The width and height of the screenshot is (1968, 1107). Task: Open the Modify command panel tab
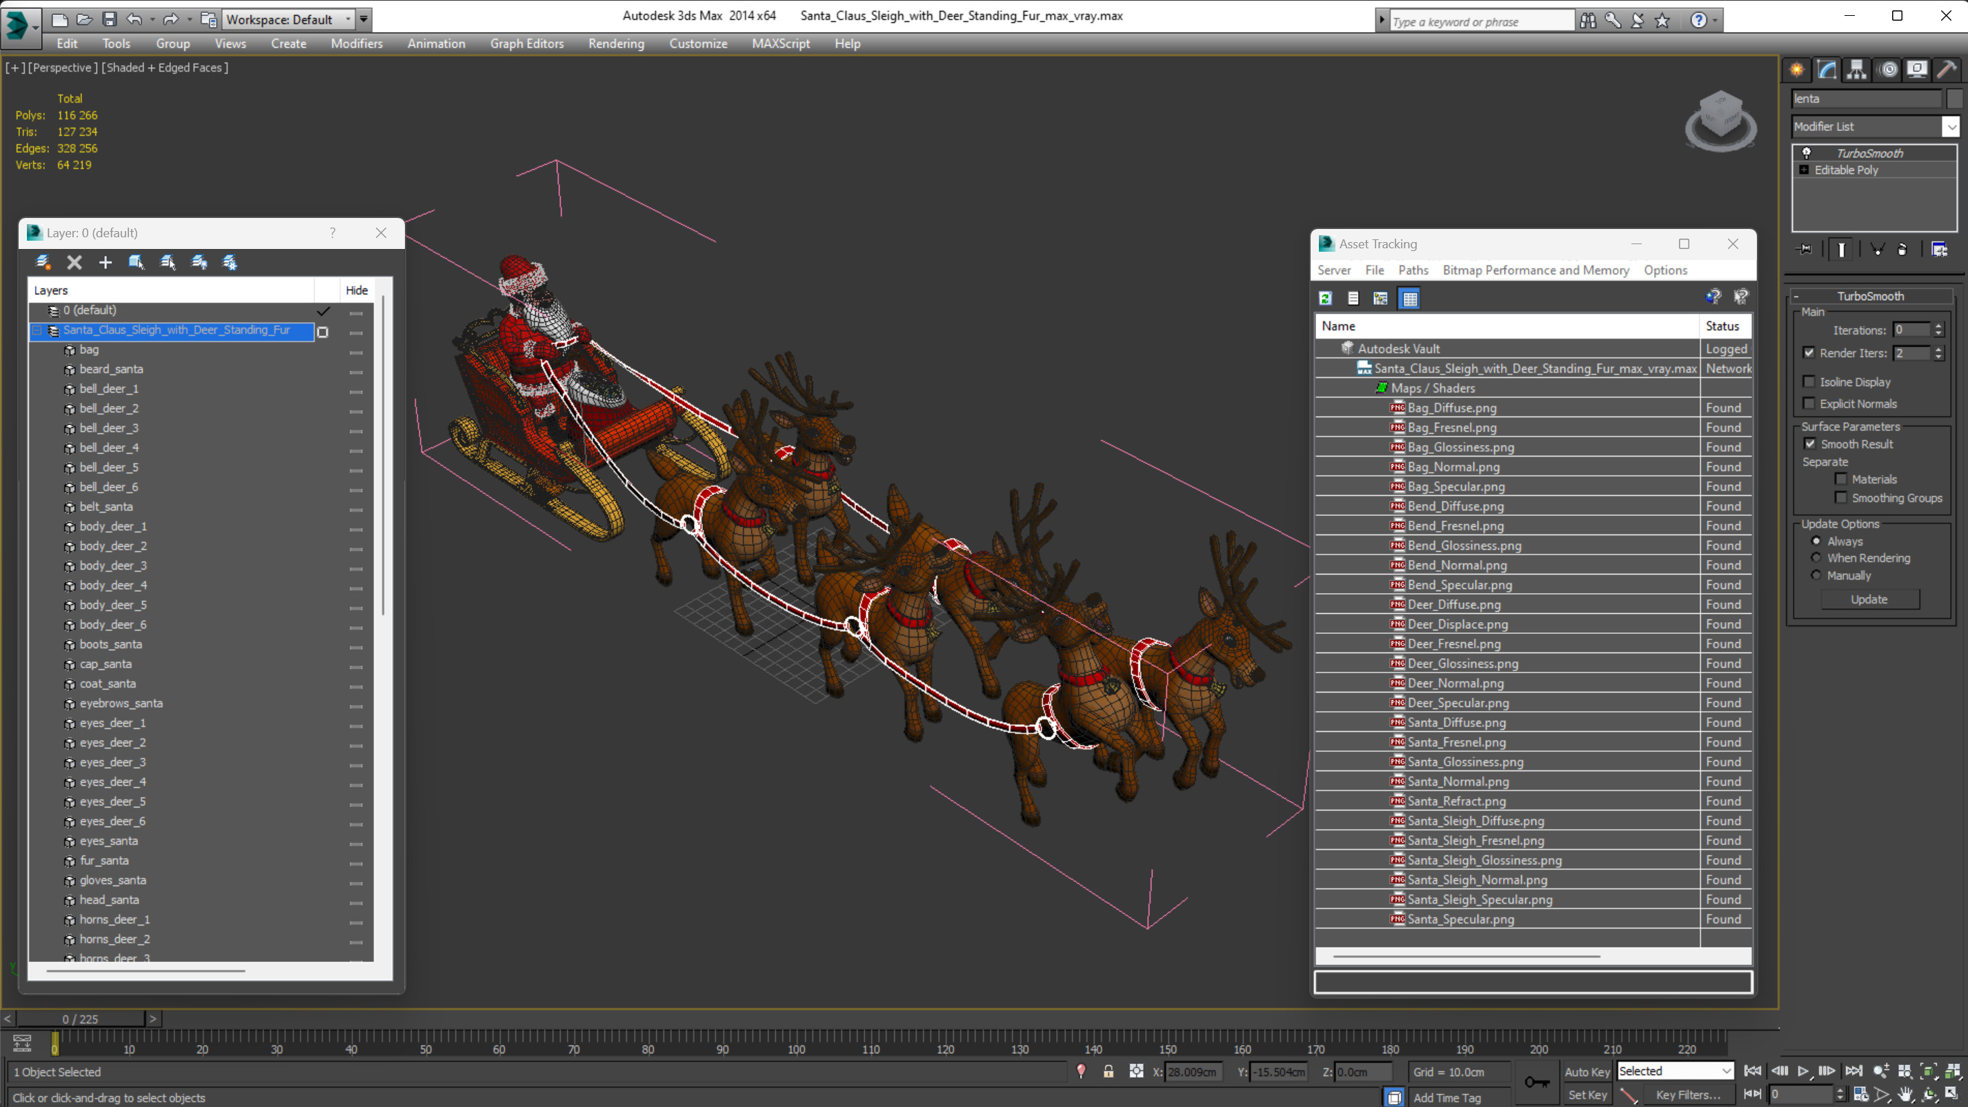click(x=1827, y=70)
